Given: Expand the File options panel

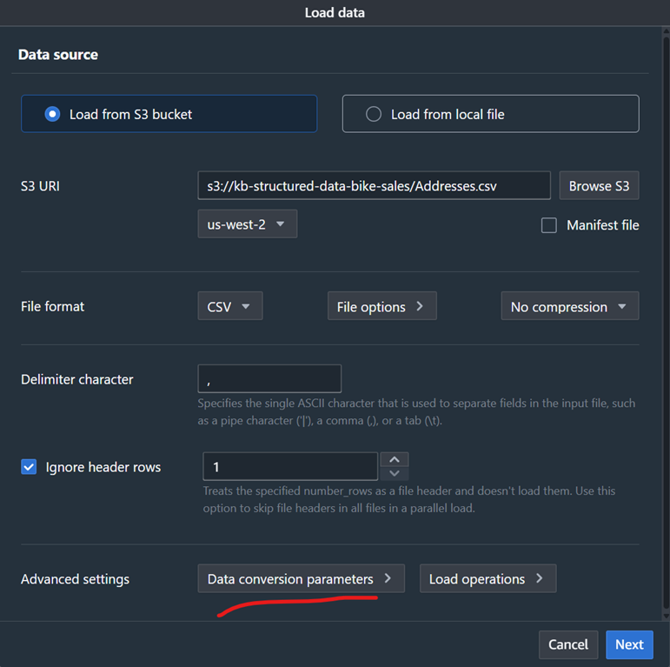Looking at the screenshot, I should point(381,306).
